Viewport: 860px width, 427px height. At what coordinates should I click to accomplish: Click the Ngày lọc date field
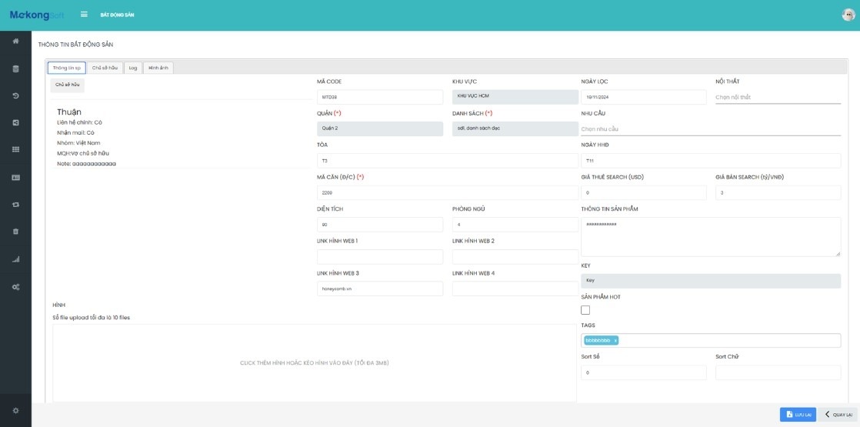pos(643,97)
